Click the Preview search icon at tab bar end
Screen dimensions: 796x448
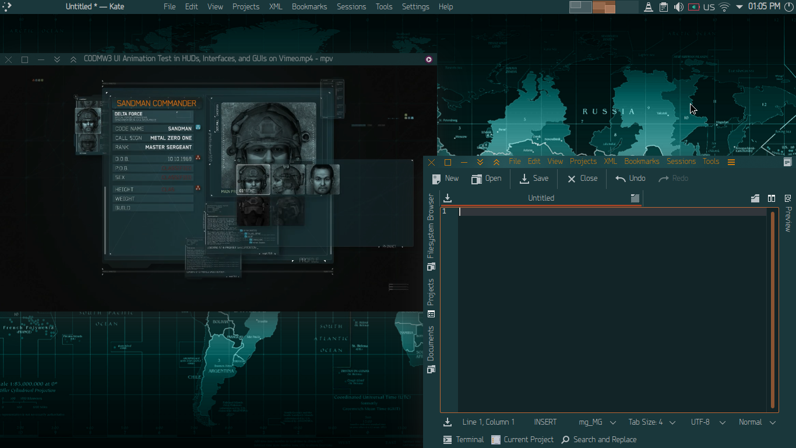788,199
